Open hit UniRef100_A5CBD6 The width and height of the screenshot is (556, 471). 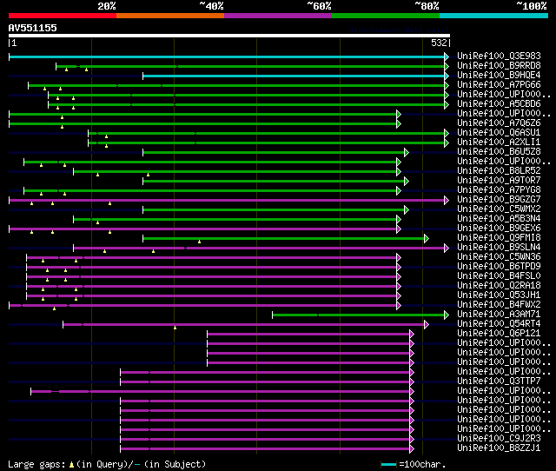pyautogui.click(x=499, y=104)
